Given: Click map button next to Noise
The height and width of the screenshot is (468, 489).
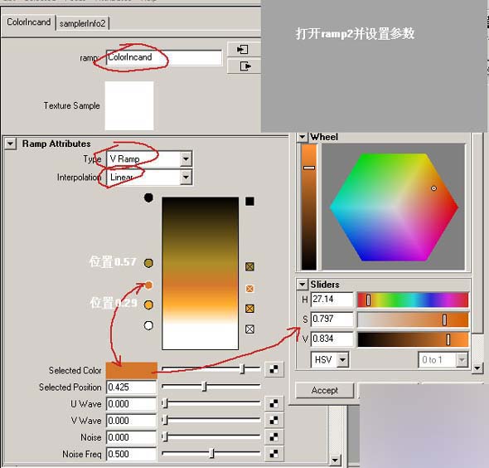Looking at the screenshot, I should (x=274, y=437).
